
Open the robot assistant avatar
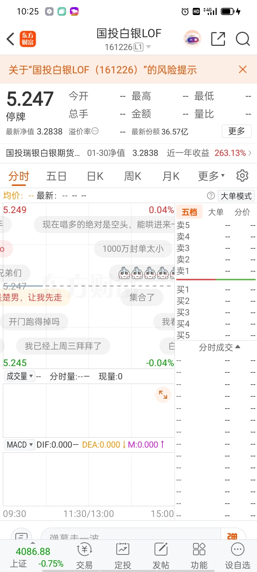click(x=192, y=39)
